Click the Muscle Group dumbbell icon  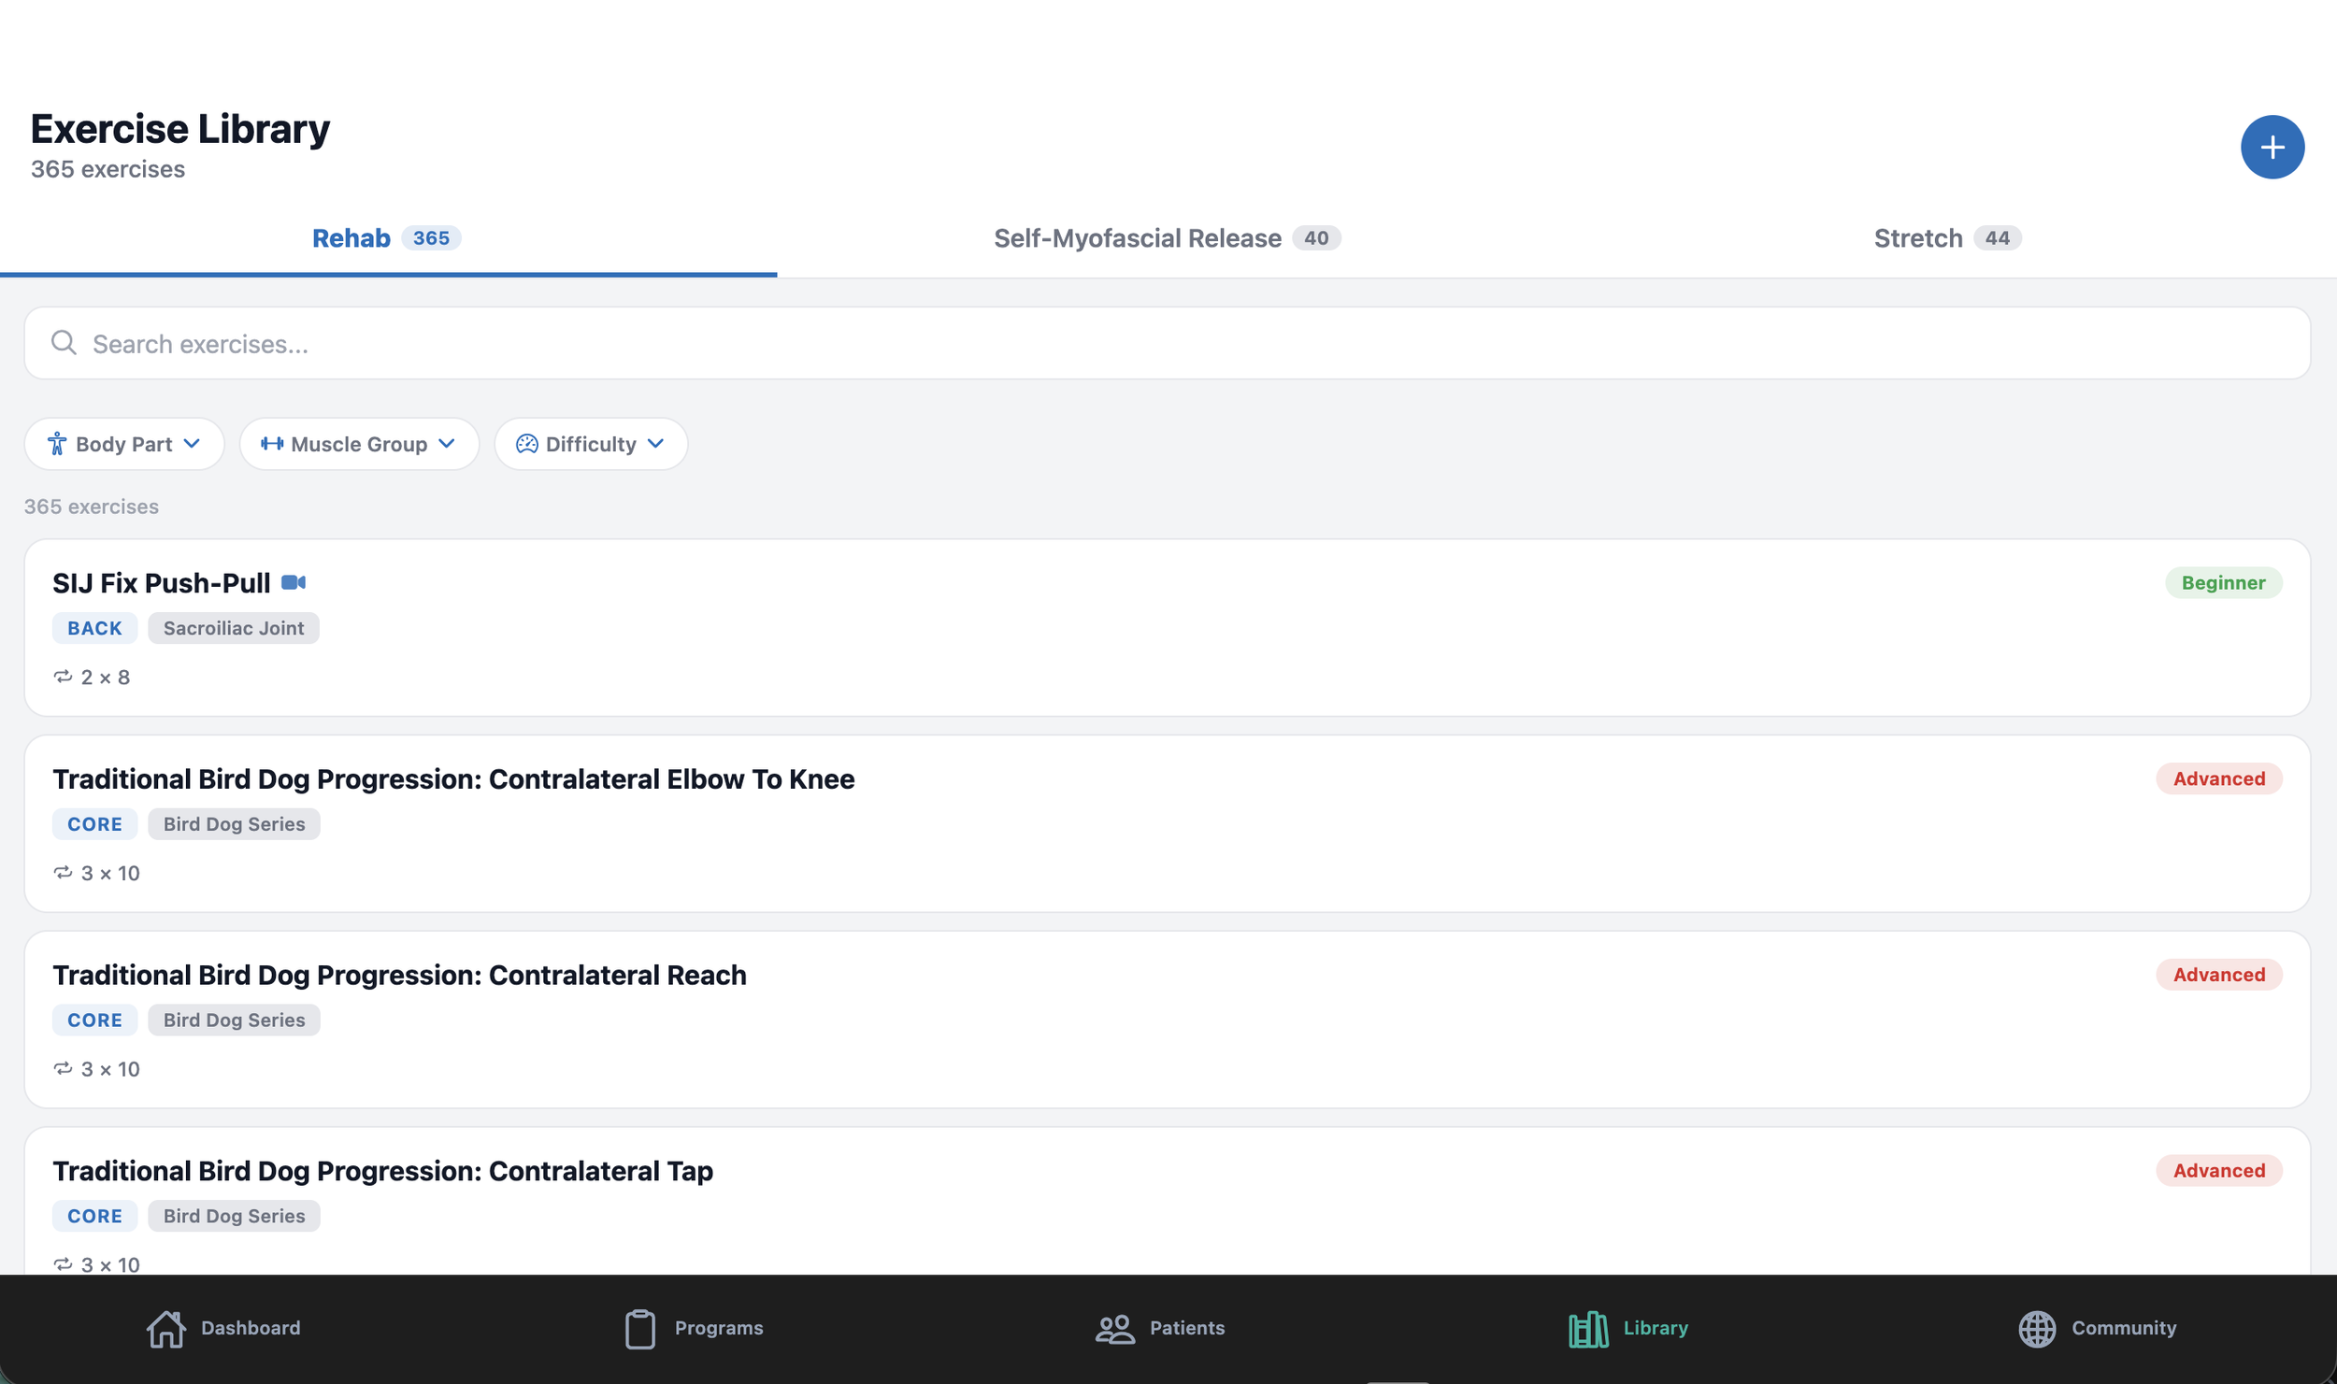coord(272,444)
